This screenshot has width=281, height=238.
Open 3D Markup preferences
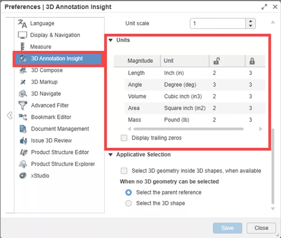pyautogui.click(x=44, y=82)
